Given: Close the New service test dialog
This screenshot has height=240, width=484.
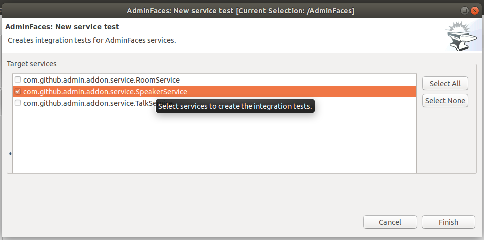Looking at the screenshot, I should [475, 11].
